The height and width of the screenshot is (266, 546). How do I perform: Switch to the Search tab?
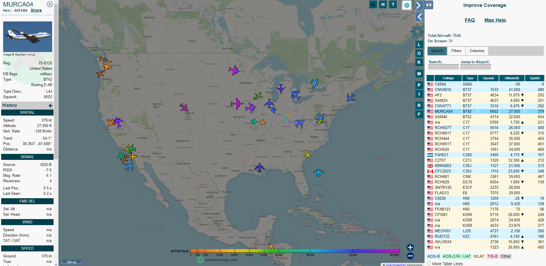coord(437,51)
